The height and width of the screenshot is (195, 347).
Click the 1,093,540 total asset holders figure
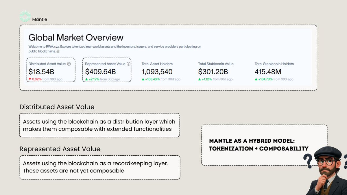[157, 72]
